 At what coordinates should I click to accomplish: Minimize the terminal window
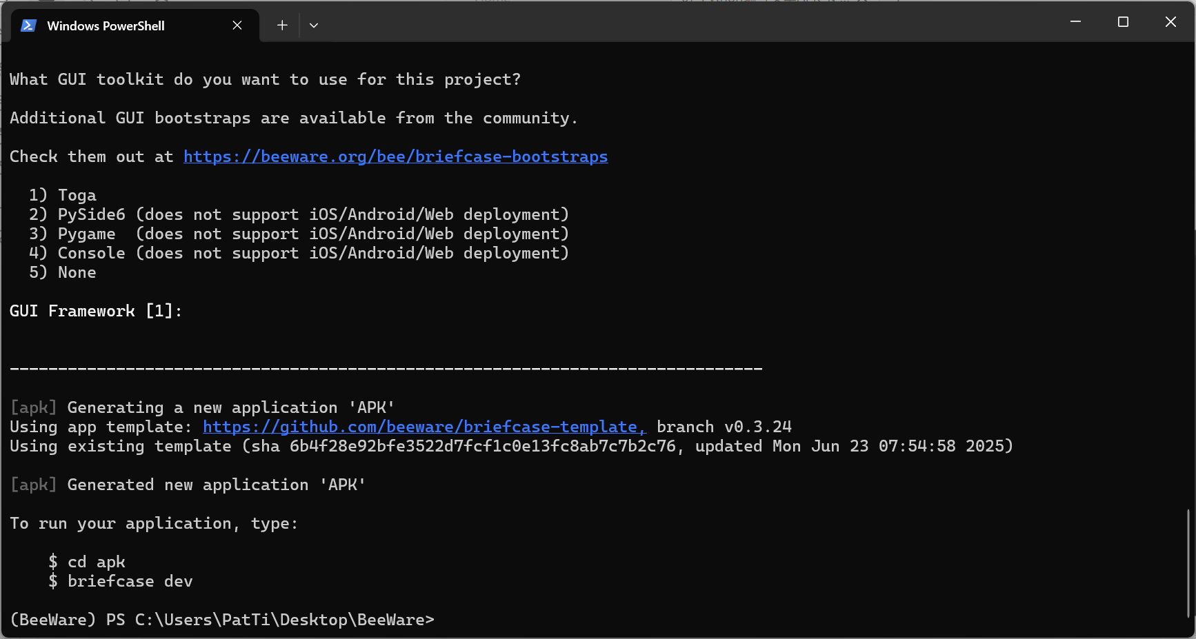point(1075,22)
